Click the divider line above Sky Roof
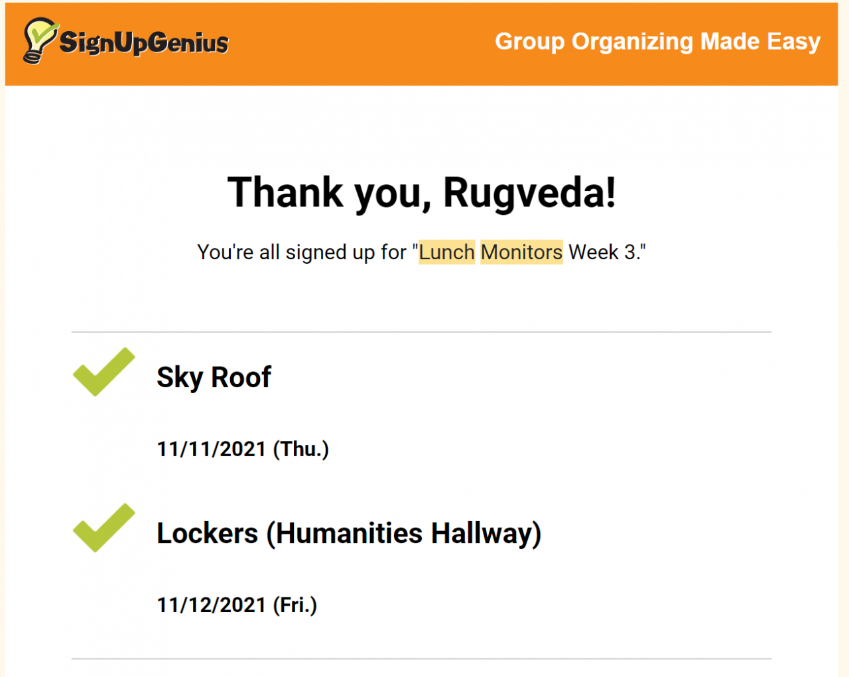The width and height of the screenshot is (849, 677). (x=421, y=332)
